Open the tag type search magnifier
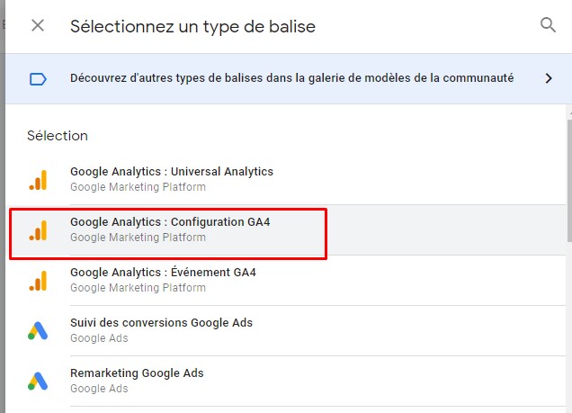 548,25
